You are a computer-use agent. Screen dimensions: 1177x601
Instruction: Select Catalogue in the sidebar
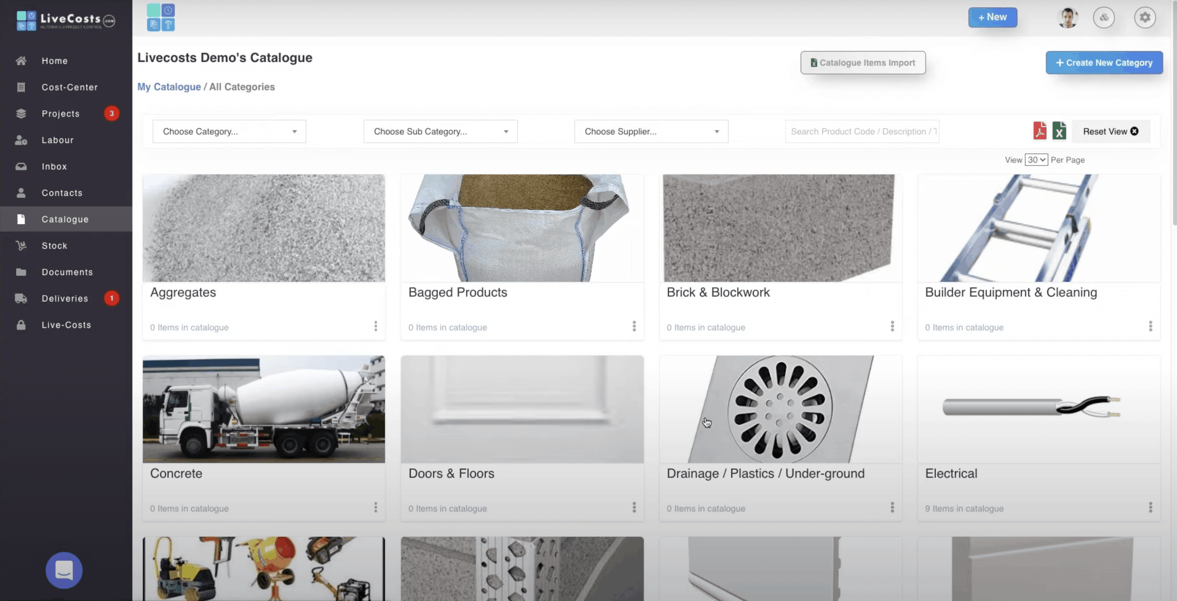tap(66, 219)
